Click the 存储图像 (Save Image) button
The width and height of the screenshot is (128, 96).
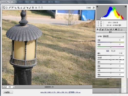(8, 92)
